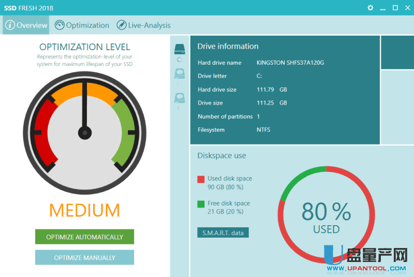
Task: Select the C: drive icon
Action: pyautogui.click(x=180, y=50)
